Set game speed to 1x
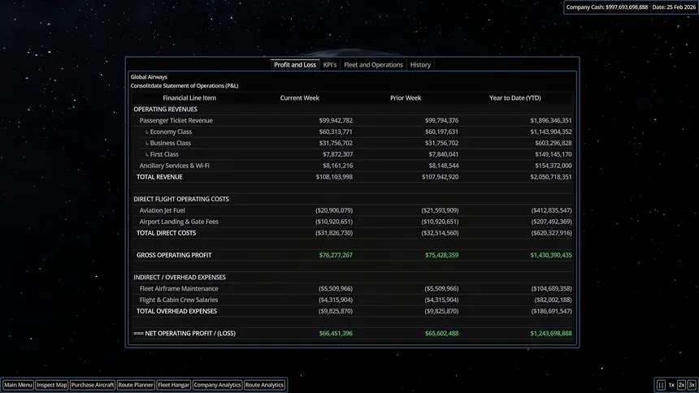 (671, 385)
